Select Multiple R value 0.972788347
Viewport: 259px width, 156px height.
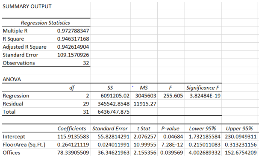pyautogui.click(x=73, y=31)
